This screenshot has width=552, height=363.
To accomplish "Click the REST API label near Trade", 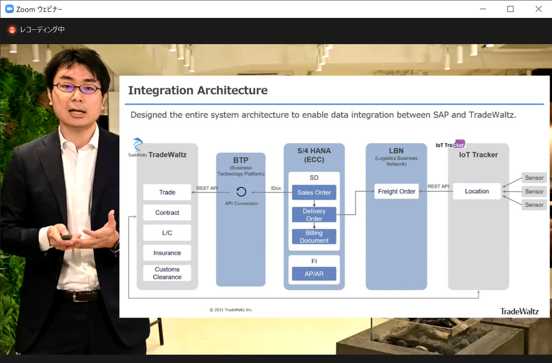I will tap(207, 188).
